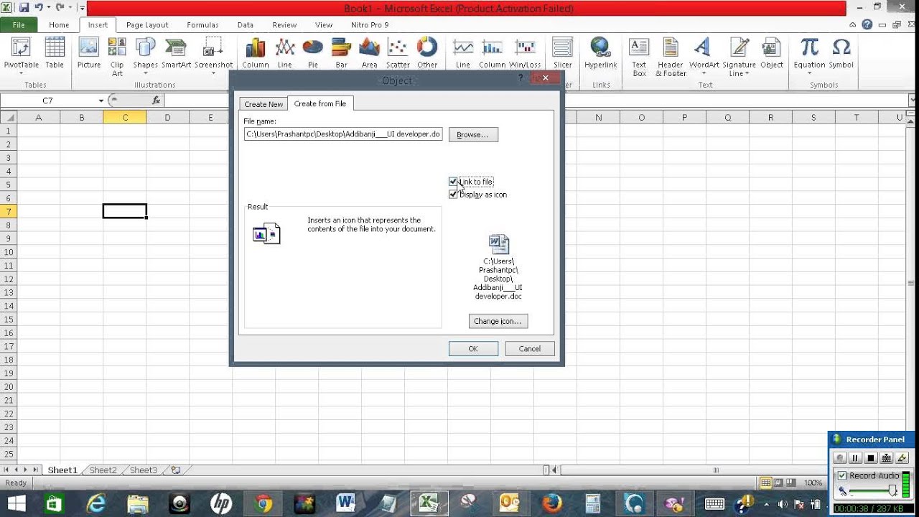
Task: Choose the Bar chart icon
Action: point(342,53)
